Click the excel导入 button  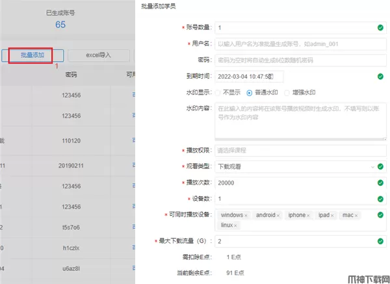click(99, 56)
